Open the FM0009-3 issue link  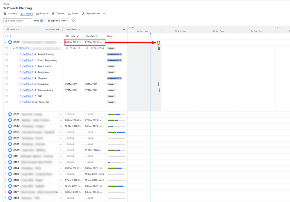click(x=28, y=60)
